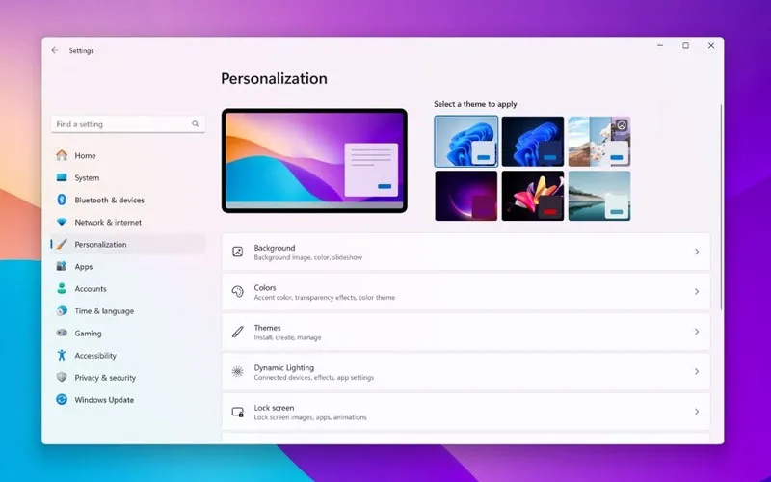Open Background image, color, slideshow settings
The width and height of the screenshot is (771, 482).
[465, 252]
